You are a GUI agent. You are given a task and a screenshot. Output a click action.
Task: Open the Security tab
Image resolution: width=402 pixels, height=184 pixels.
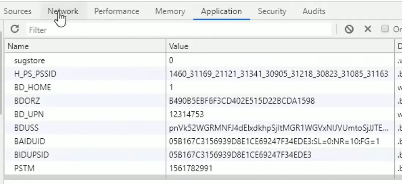(272, 11)
